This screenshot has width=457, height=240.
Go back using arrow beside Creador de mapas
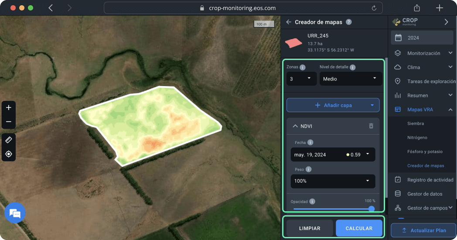coord(289,22)
